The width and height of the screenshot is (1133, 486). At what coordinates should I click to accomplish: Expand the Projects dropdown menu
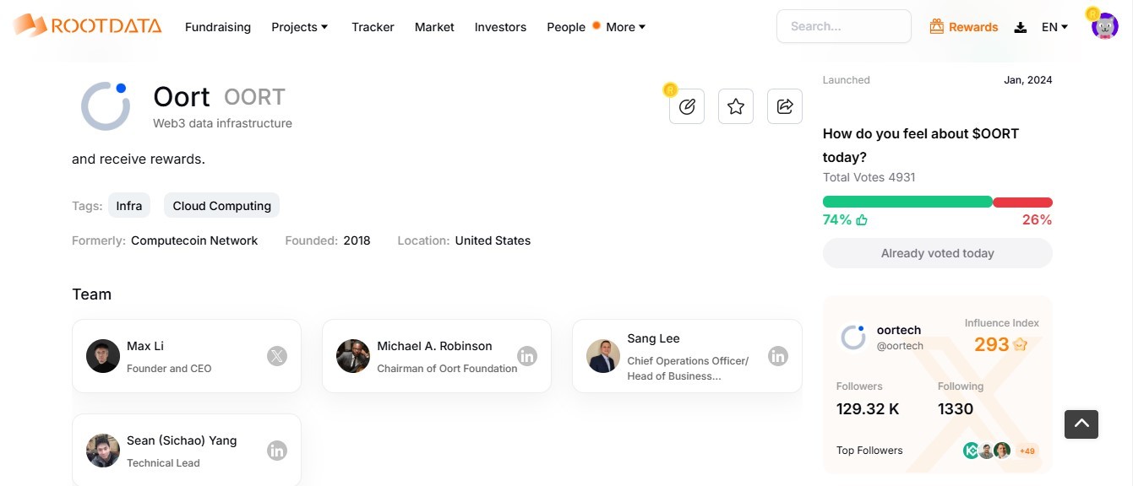(300, 27)
